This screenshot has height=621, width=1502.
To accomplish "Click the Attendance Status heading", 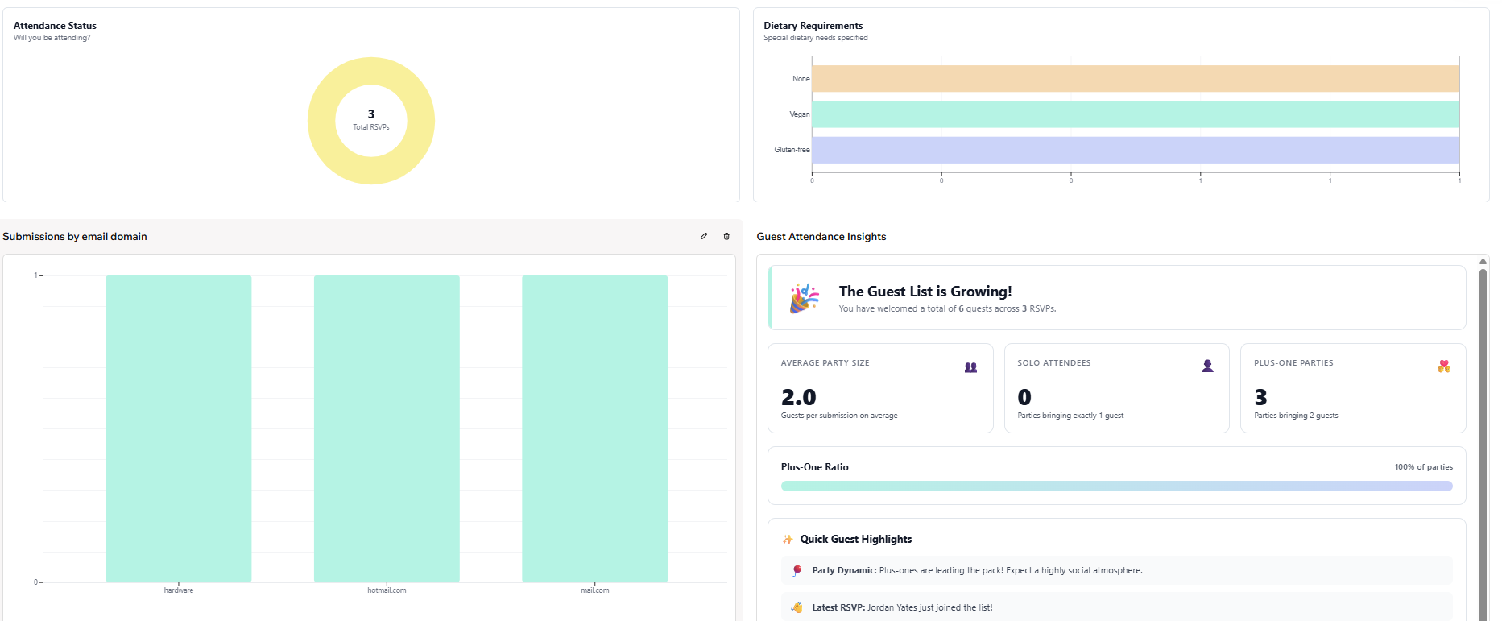I will 55,26.
